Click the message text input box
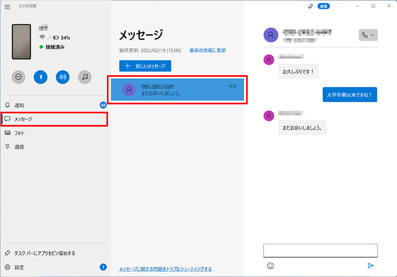The height and width of the screenshot is (277, 397). (320, 251)
